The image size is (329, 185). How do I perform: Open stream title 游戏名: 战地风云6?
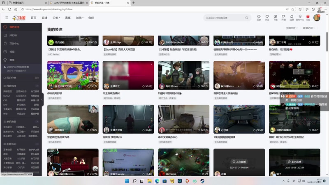click(x=112, y=137)
